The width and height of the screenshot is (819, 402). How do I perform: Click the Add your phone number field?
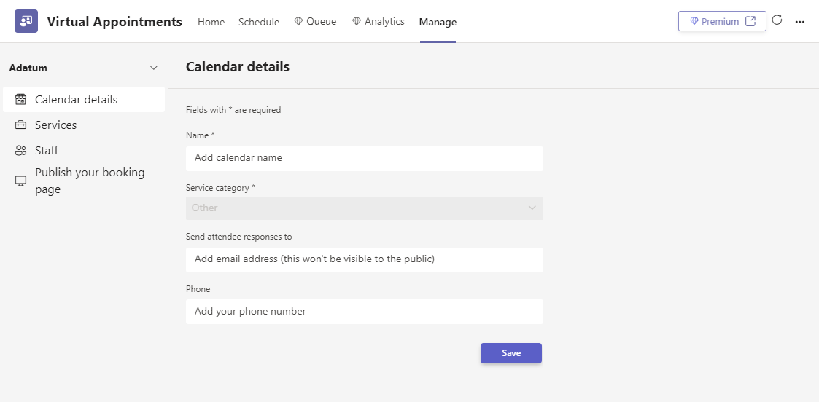pos(365,312)
